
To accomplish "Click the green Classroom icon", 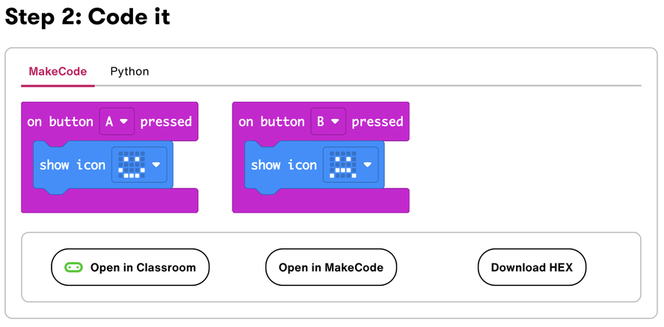I will click(73, 267).
